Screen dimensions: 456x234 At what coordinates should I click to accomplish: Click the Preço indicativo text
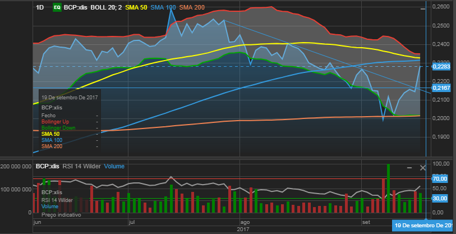pos(61,215)
